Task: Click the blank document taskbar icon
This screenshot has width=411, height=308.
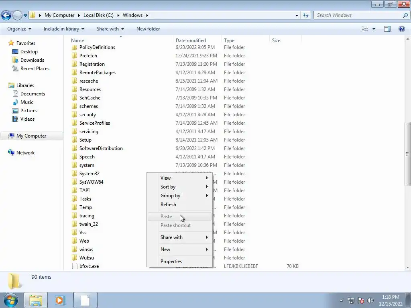Action: click(85, 300)
